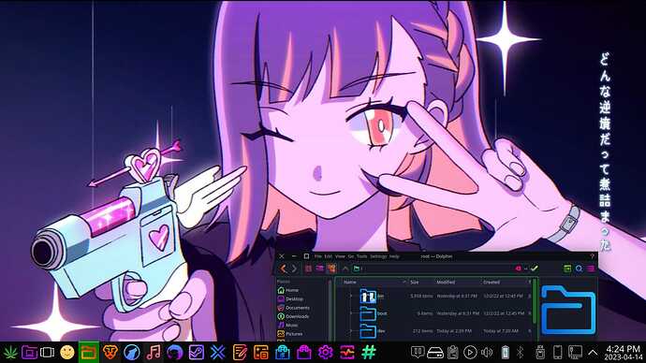The image size is (646, 363).
Task: Go up one folder level in Dolphin
Action: pyautogui.click(x=345, y=269)
